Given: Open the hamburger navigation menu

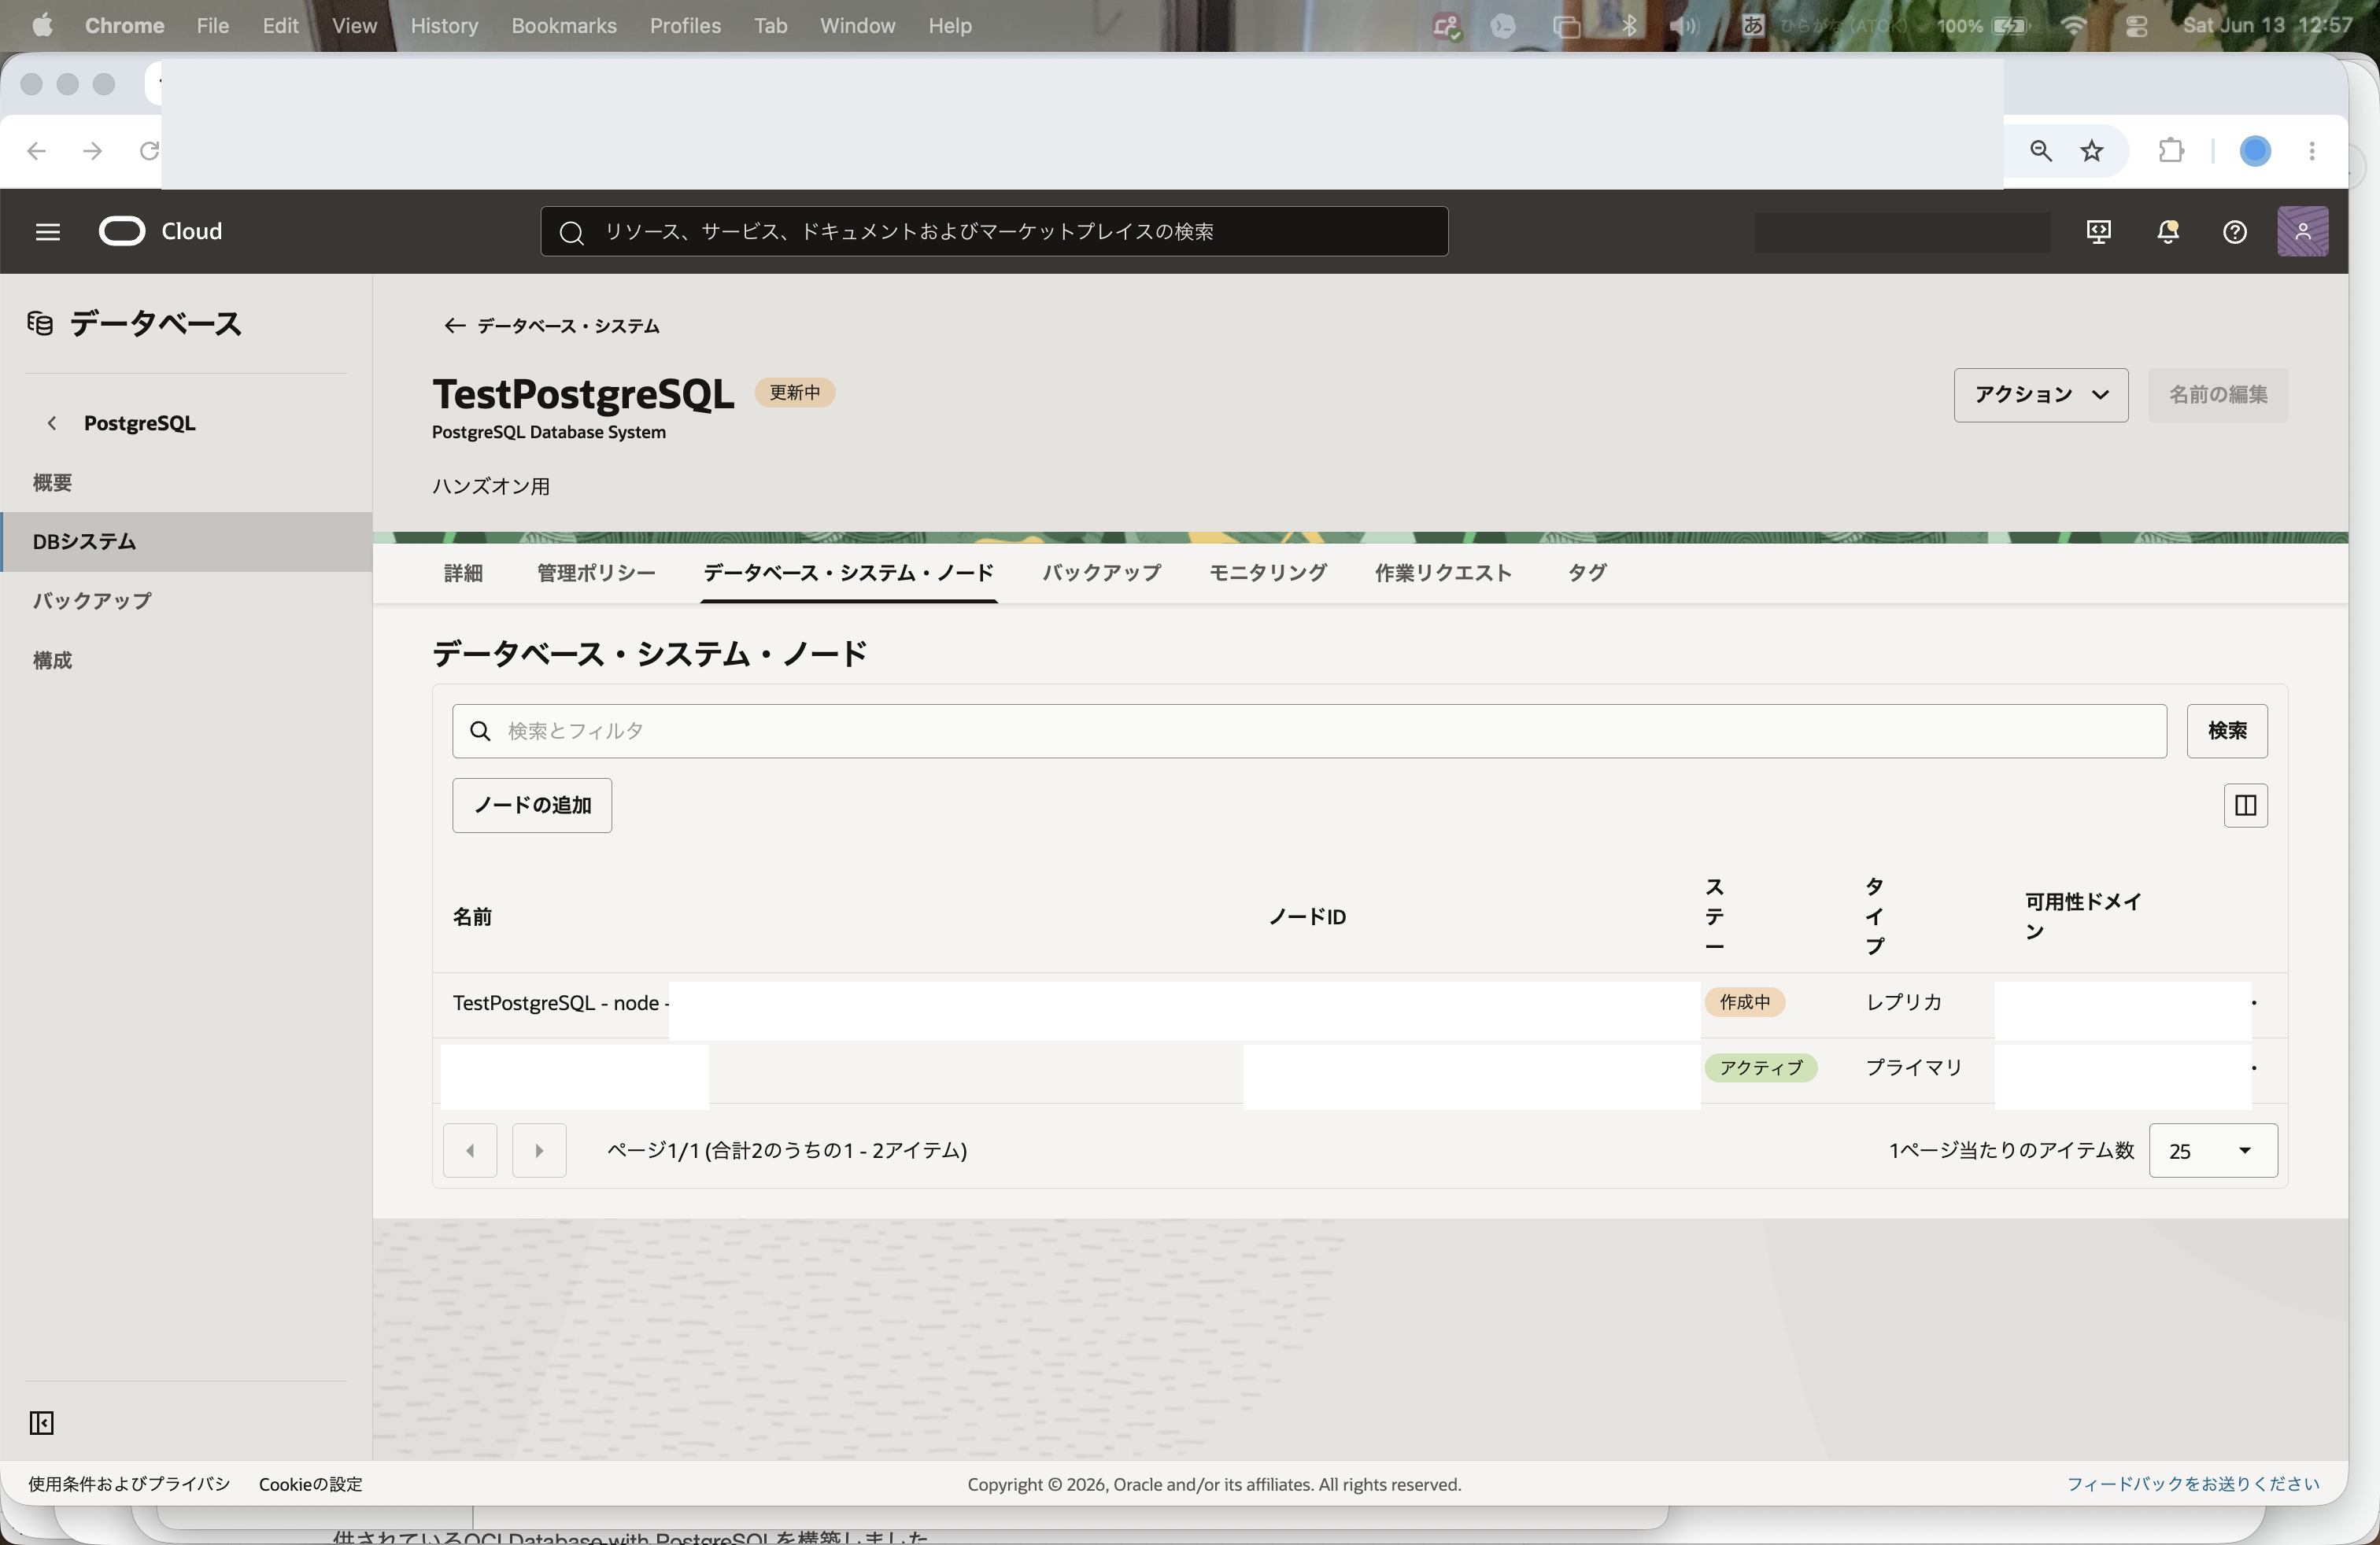Looking at the screenshot, I should [x=48, y=232].
